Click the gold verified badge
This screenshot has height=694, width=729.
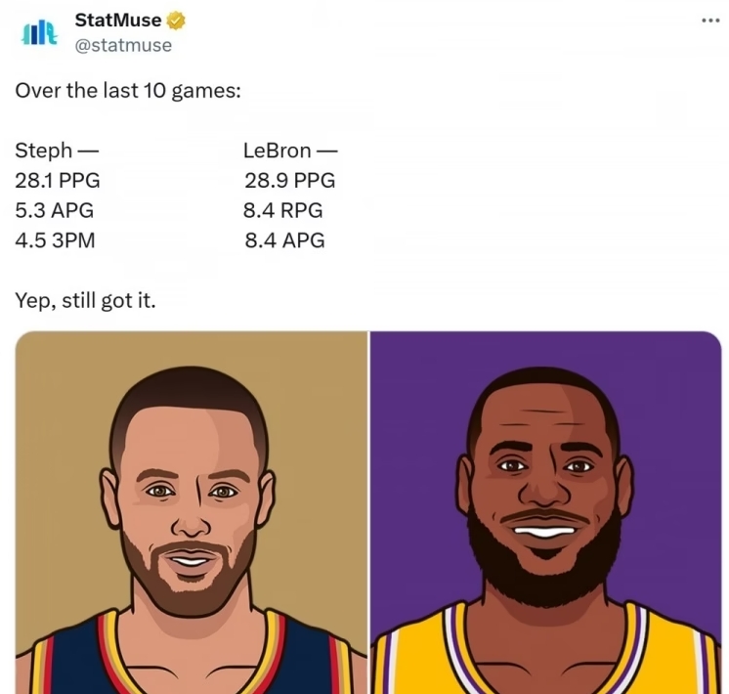coord(176,21)
